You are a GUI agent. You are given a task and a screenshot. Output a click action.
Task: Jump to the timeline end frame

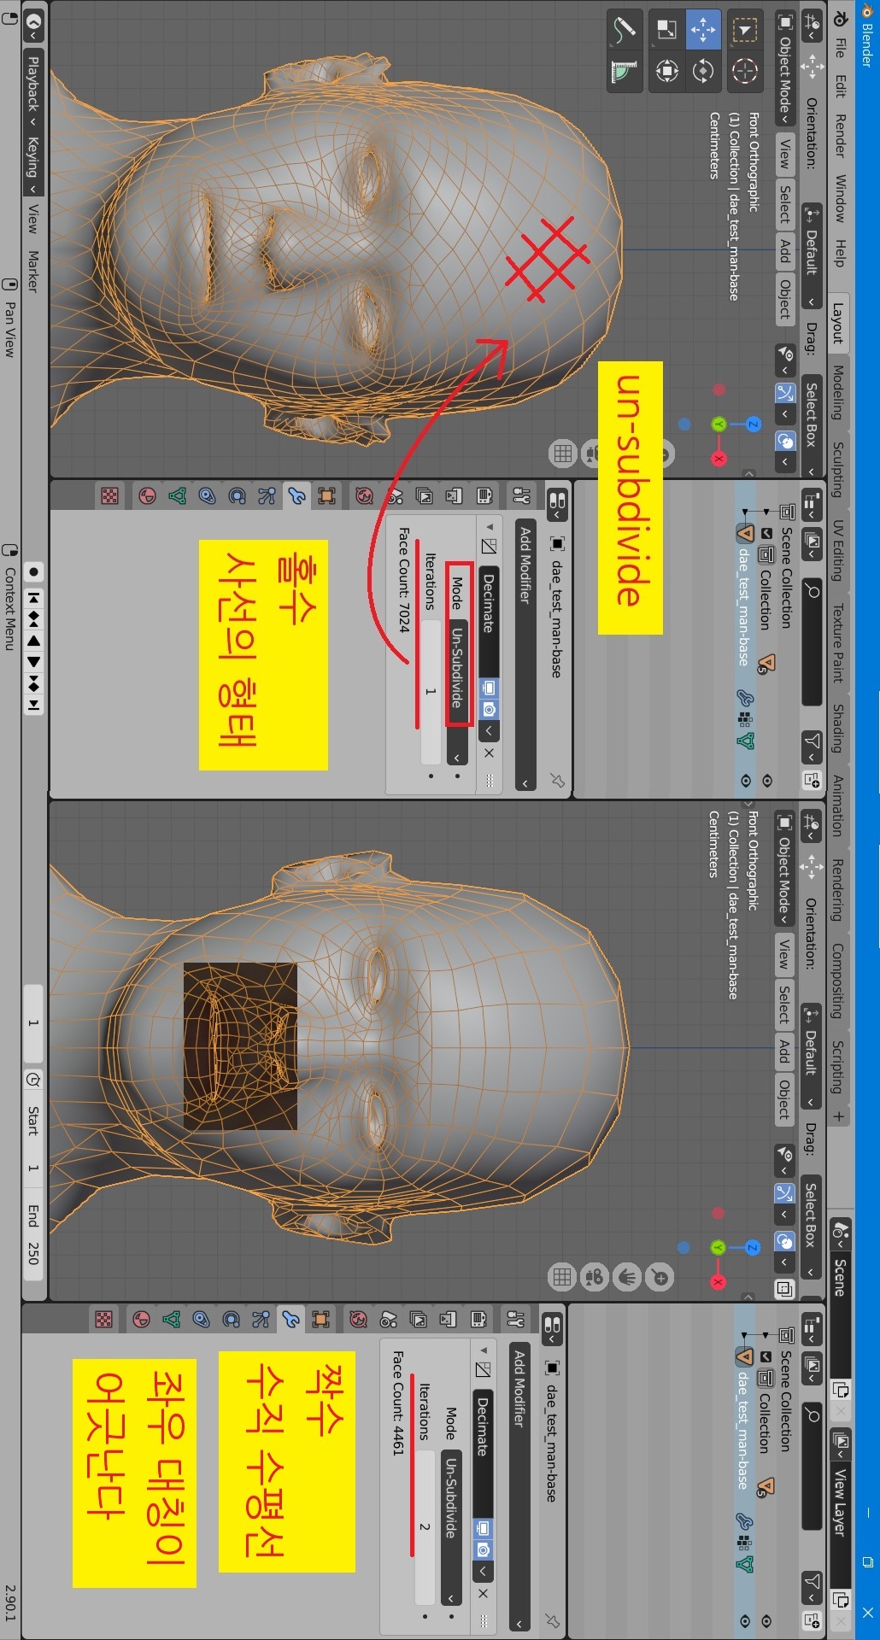pyautogui.click(x=33, y=705)
